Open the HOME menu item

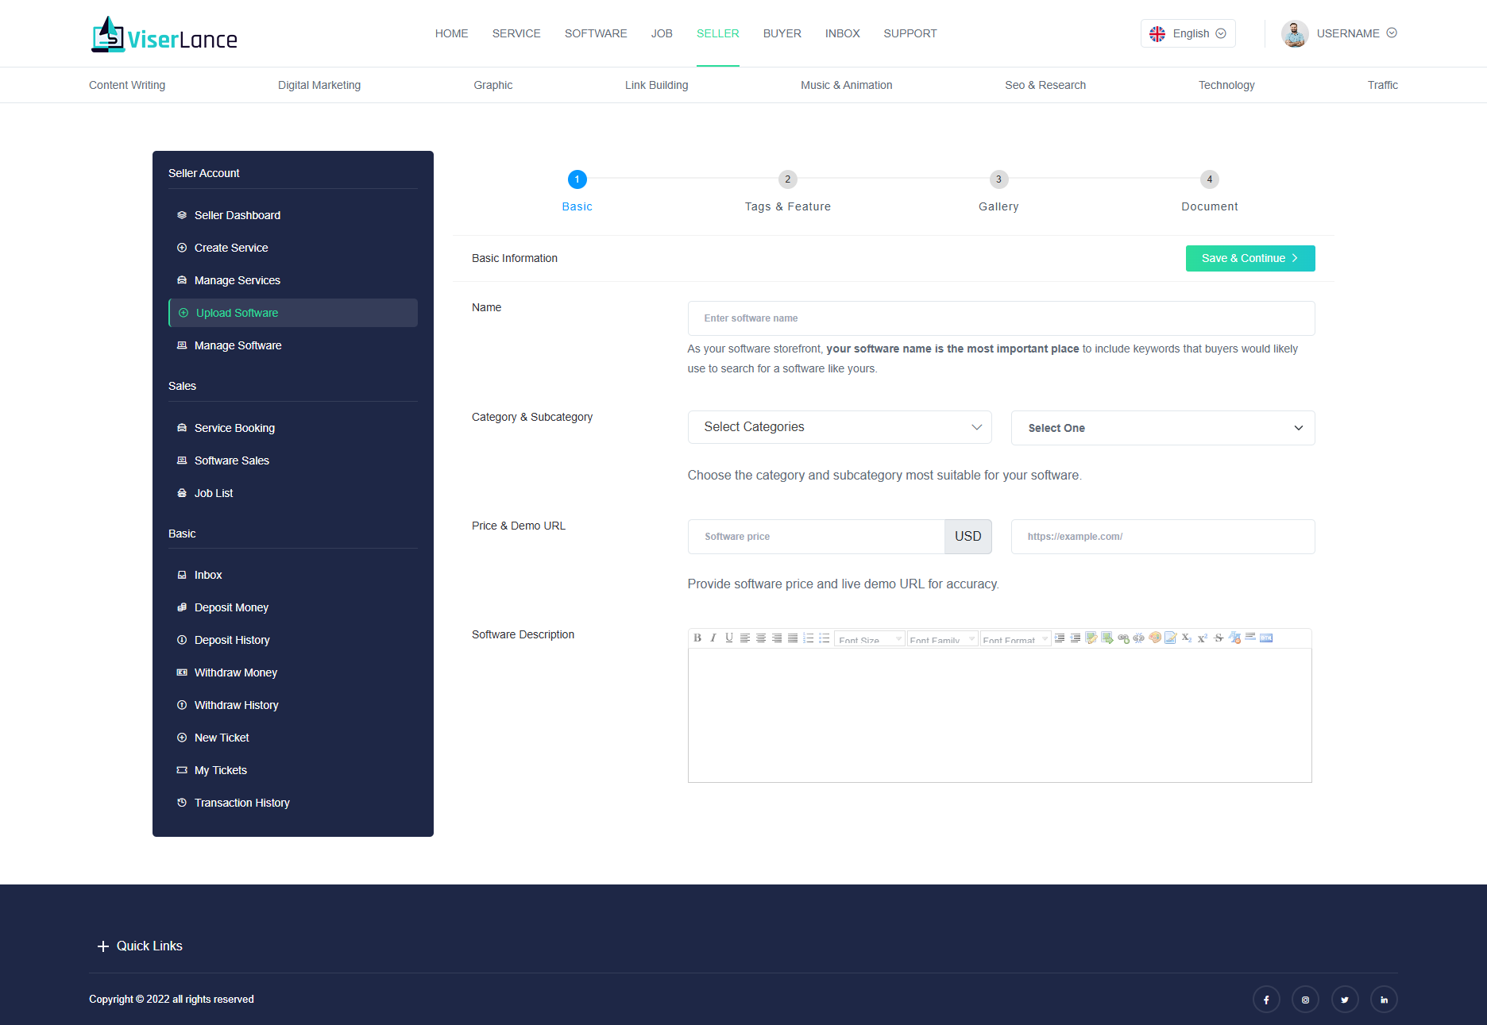pyautogui.click(x=451, y=33)
